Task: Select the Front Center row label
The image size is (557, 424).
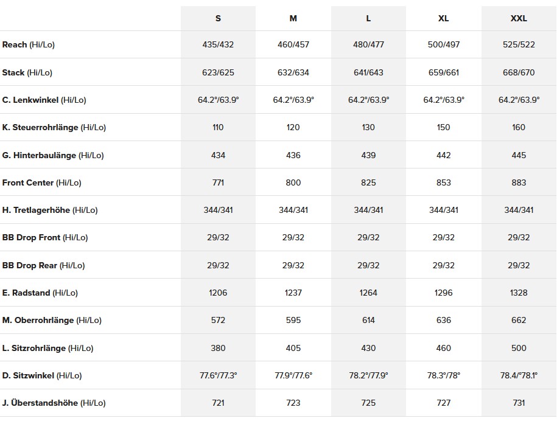Action: [41, 182]
